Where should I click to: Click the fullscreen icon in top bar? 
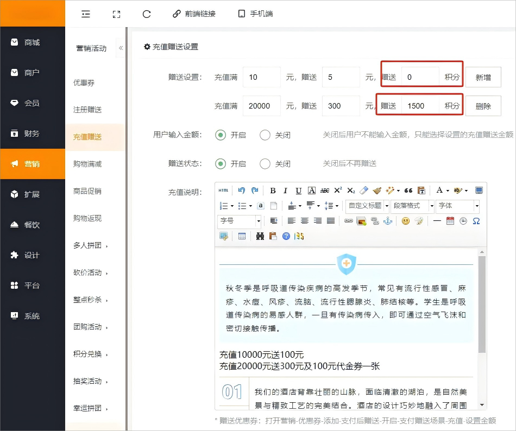point(116,14)
